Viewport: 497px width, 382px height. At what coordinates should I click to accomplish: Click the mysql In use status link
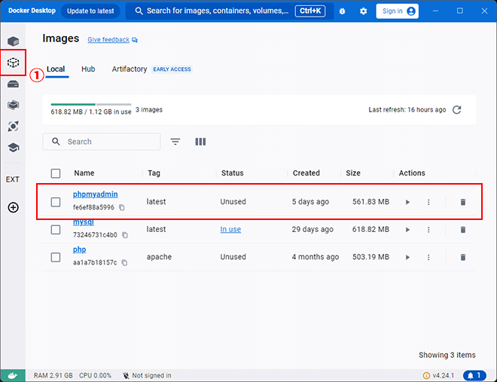[230, 229]
